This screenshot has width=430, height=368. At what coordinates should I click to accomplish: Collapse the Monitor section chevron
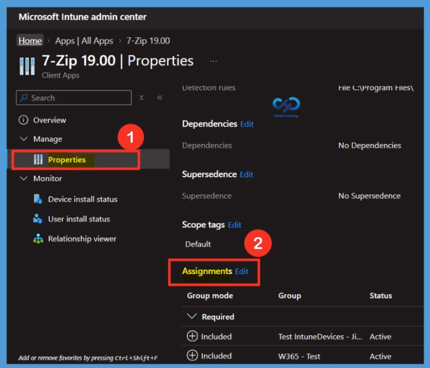click(x=24, y=179)
